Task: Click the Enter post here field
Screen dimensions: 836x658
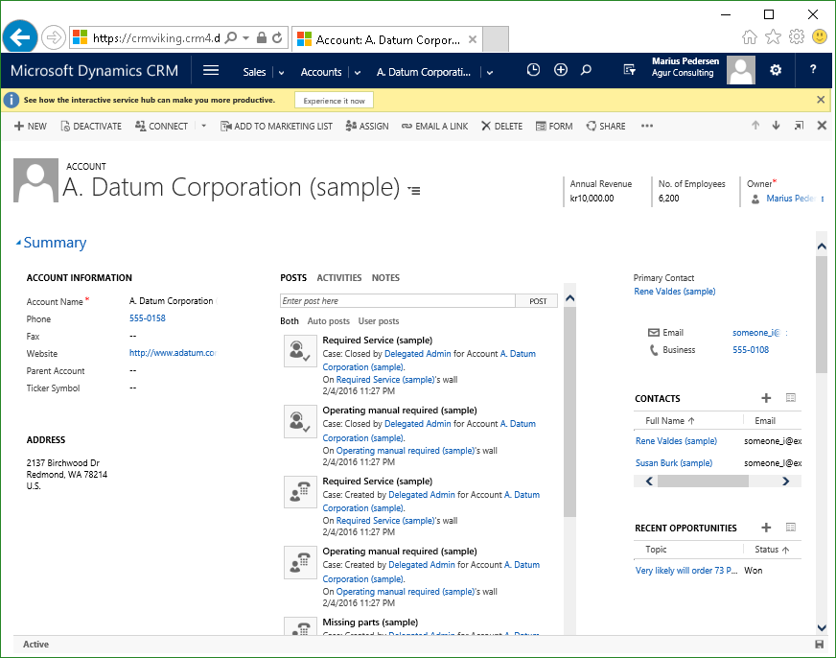Action: click(x=398, y=301)
